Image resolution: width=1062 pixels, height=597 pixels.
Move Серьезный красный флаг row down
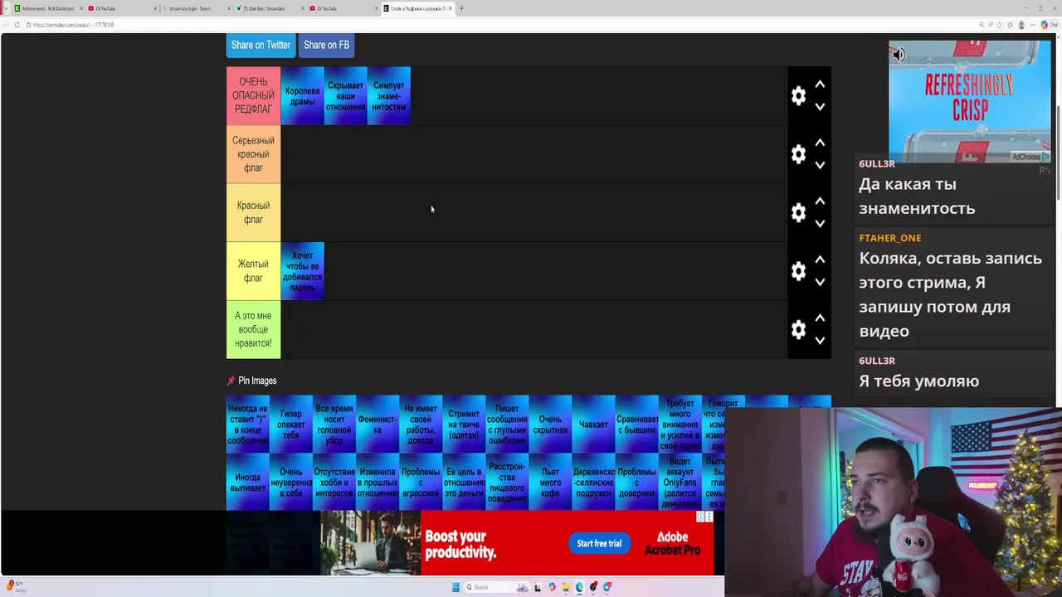point(820,165)
